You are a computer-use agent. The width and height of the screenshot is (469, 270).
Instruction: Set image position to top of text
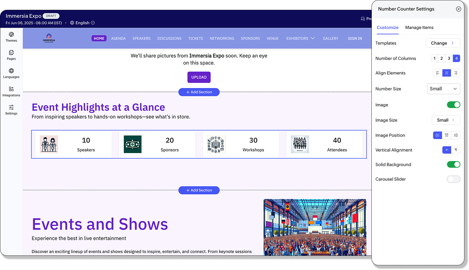(x=447, y=135)
